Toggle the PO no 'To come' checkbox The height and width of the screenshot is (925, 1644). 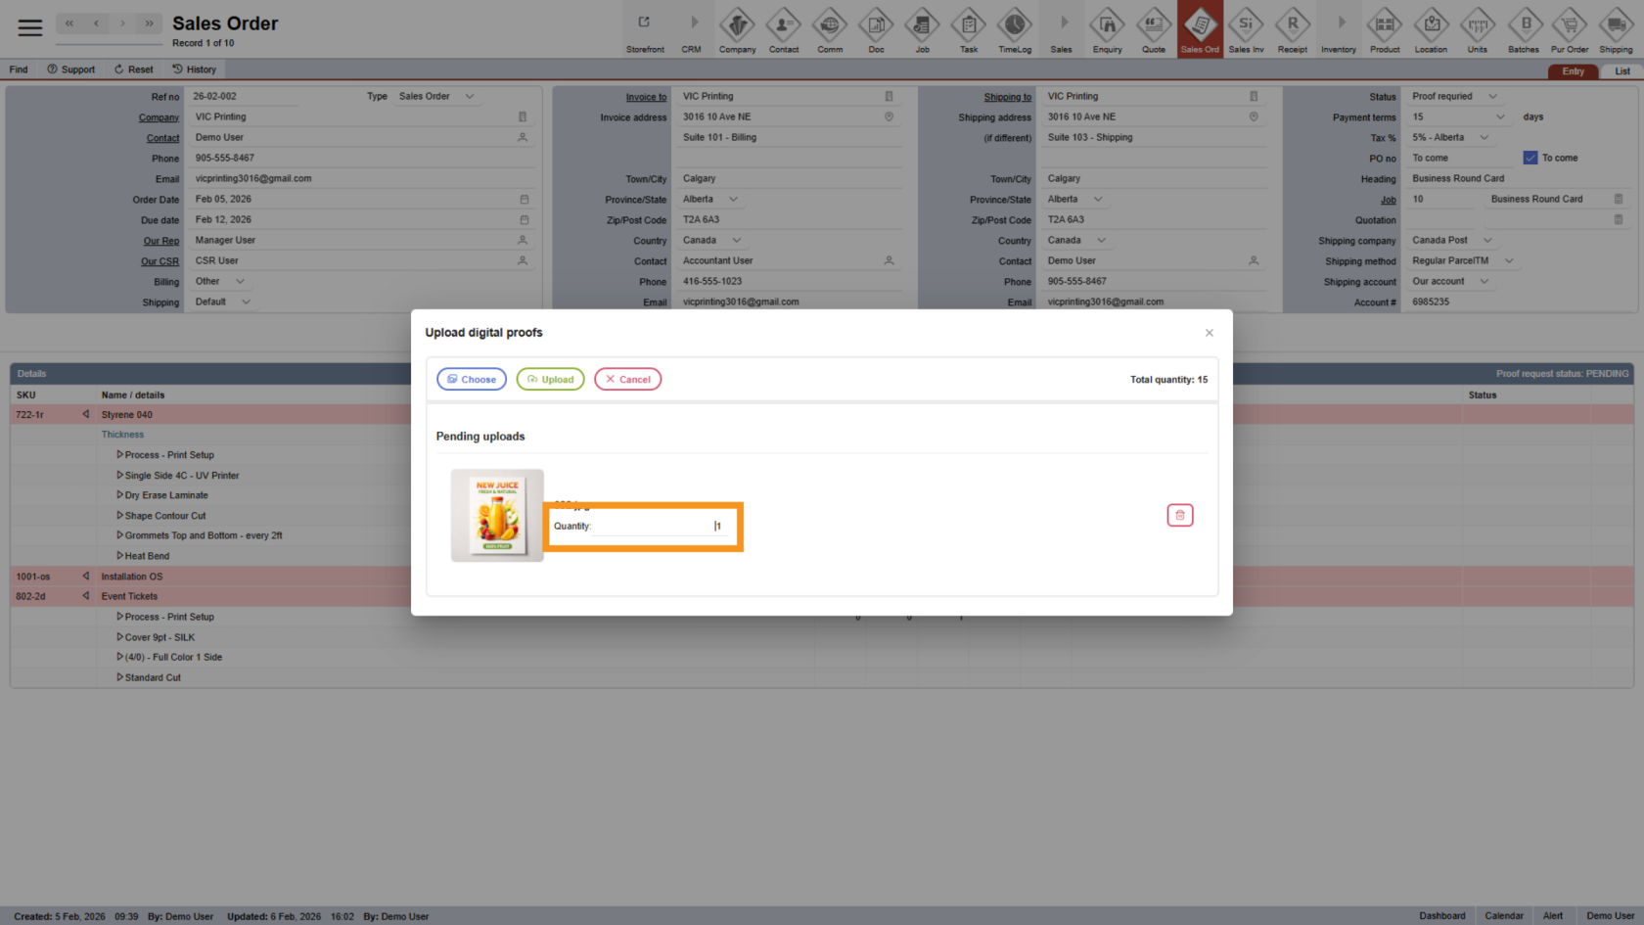[x=1530, y=158]
